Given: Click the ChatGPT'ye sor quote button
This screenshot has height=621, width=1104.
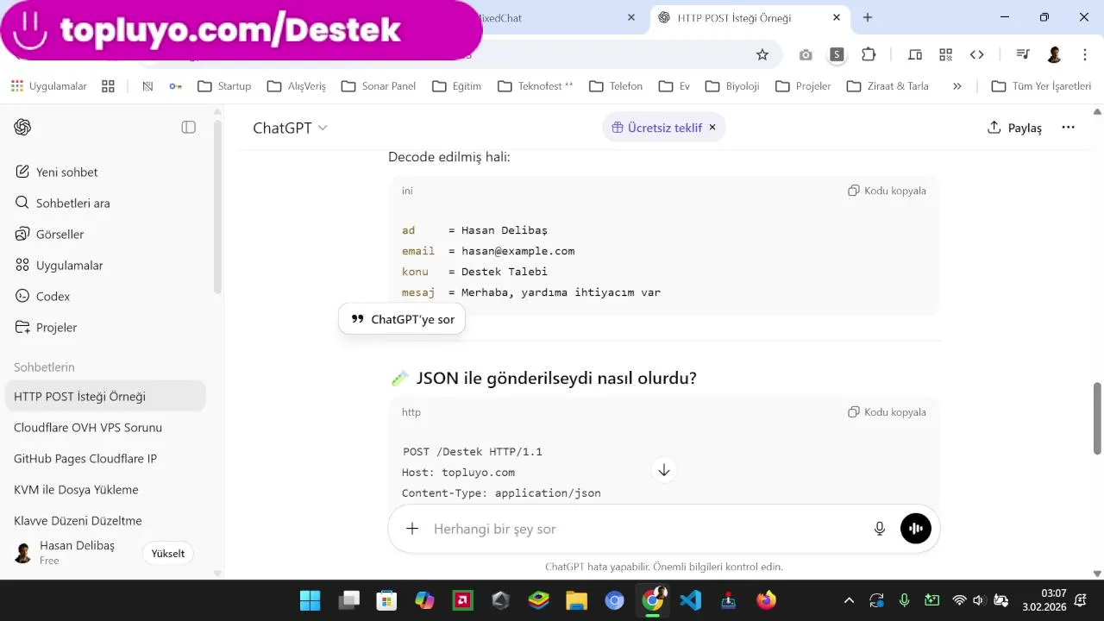Looking at the screenshot, I should tap(403, 319).
